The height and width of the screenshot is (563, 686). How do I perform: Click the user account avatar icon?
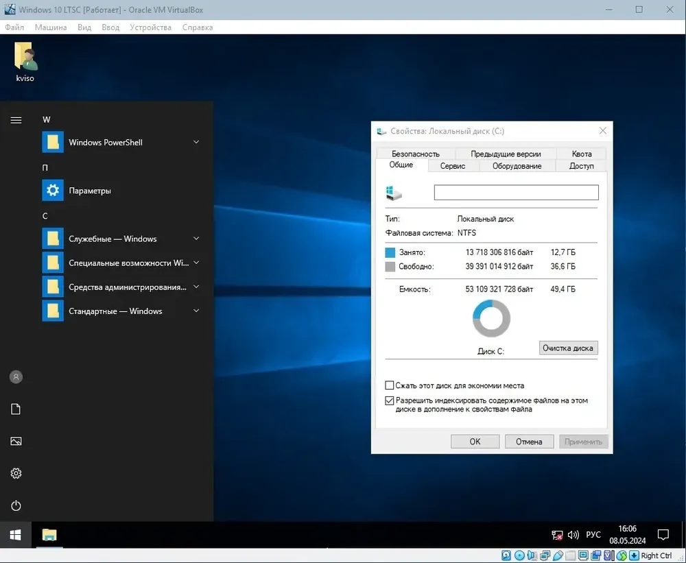[x=16, y=376]
